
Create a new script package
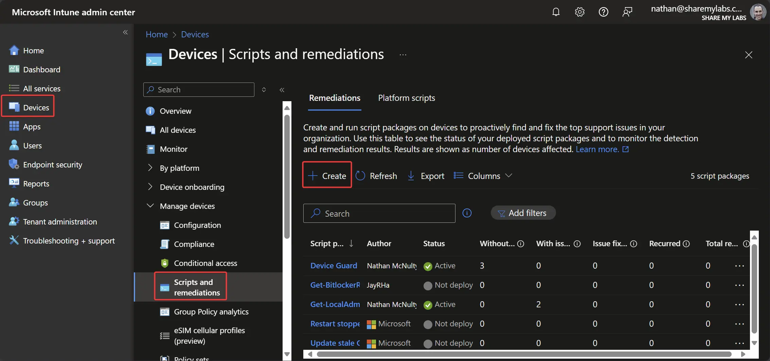click(327, 176)
